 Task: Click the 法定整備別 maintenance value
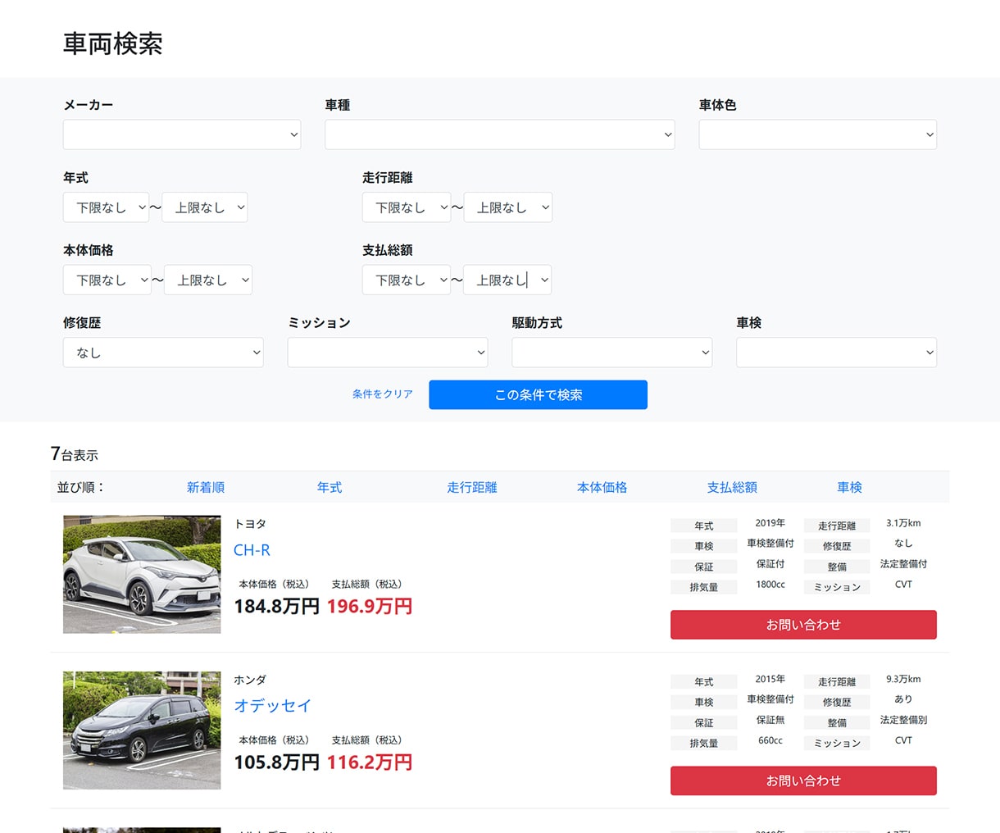tap(903, 720)
